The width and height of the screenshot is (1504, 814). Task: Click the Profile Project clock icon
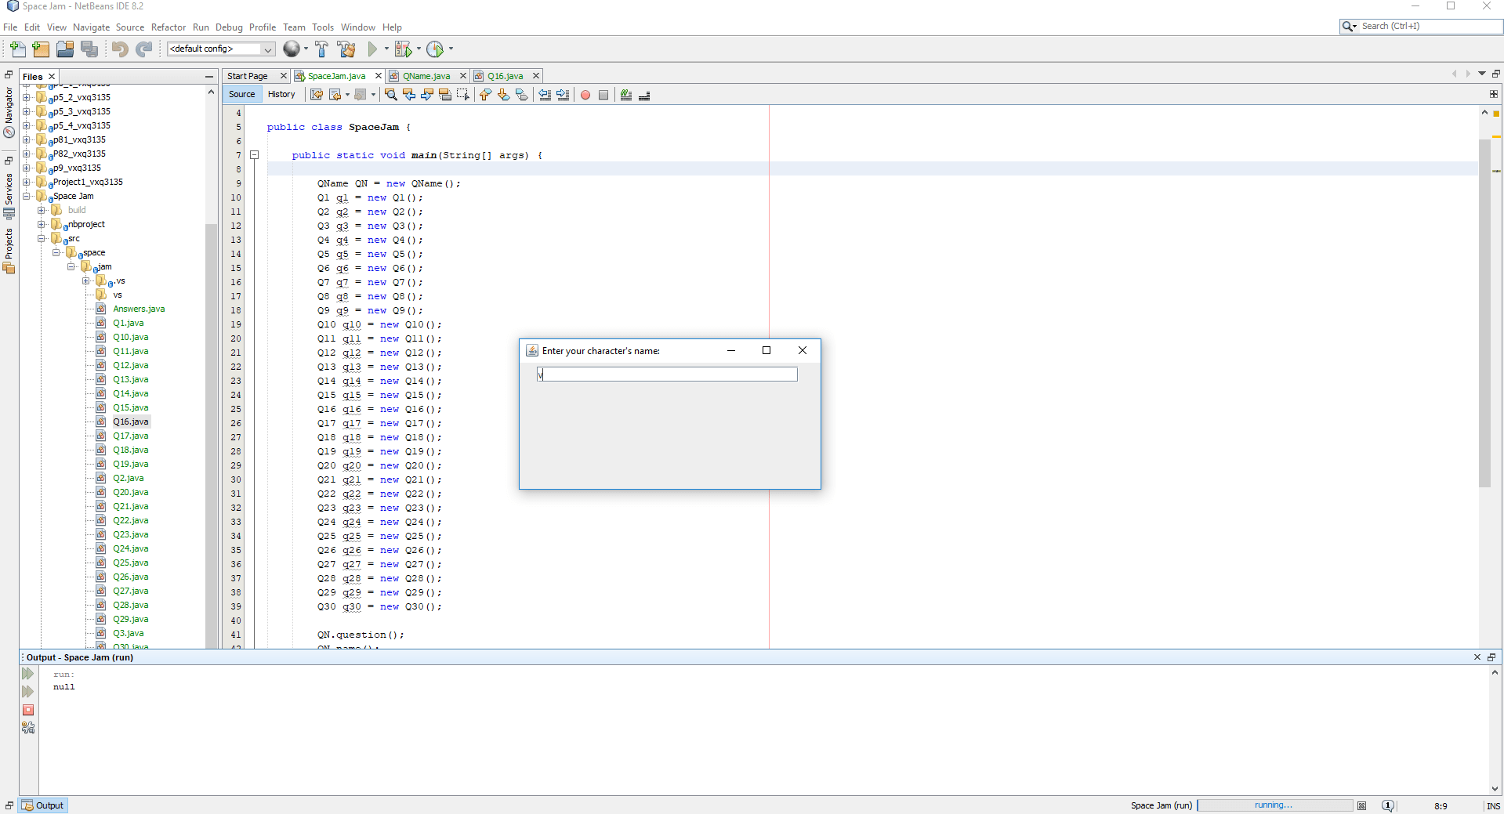coord(435,49)
